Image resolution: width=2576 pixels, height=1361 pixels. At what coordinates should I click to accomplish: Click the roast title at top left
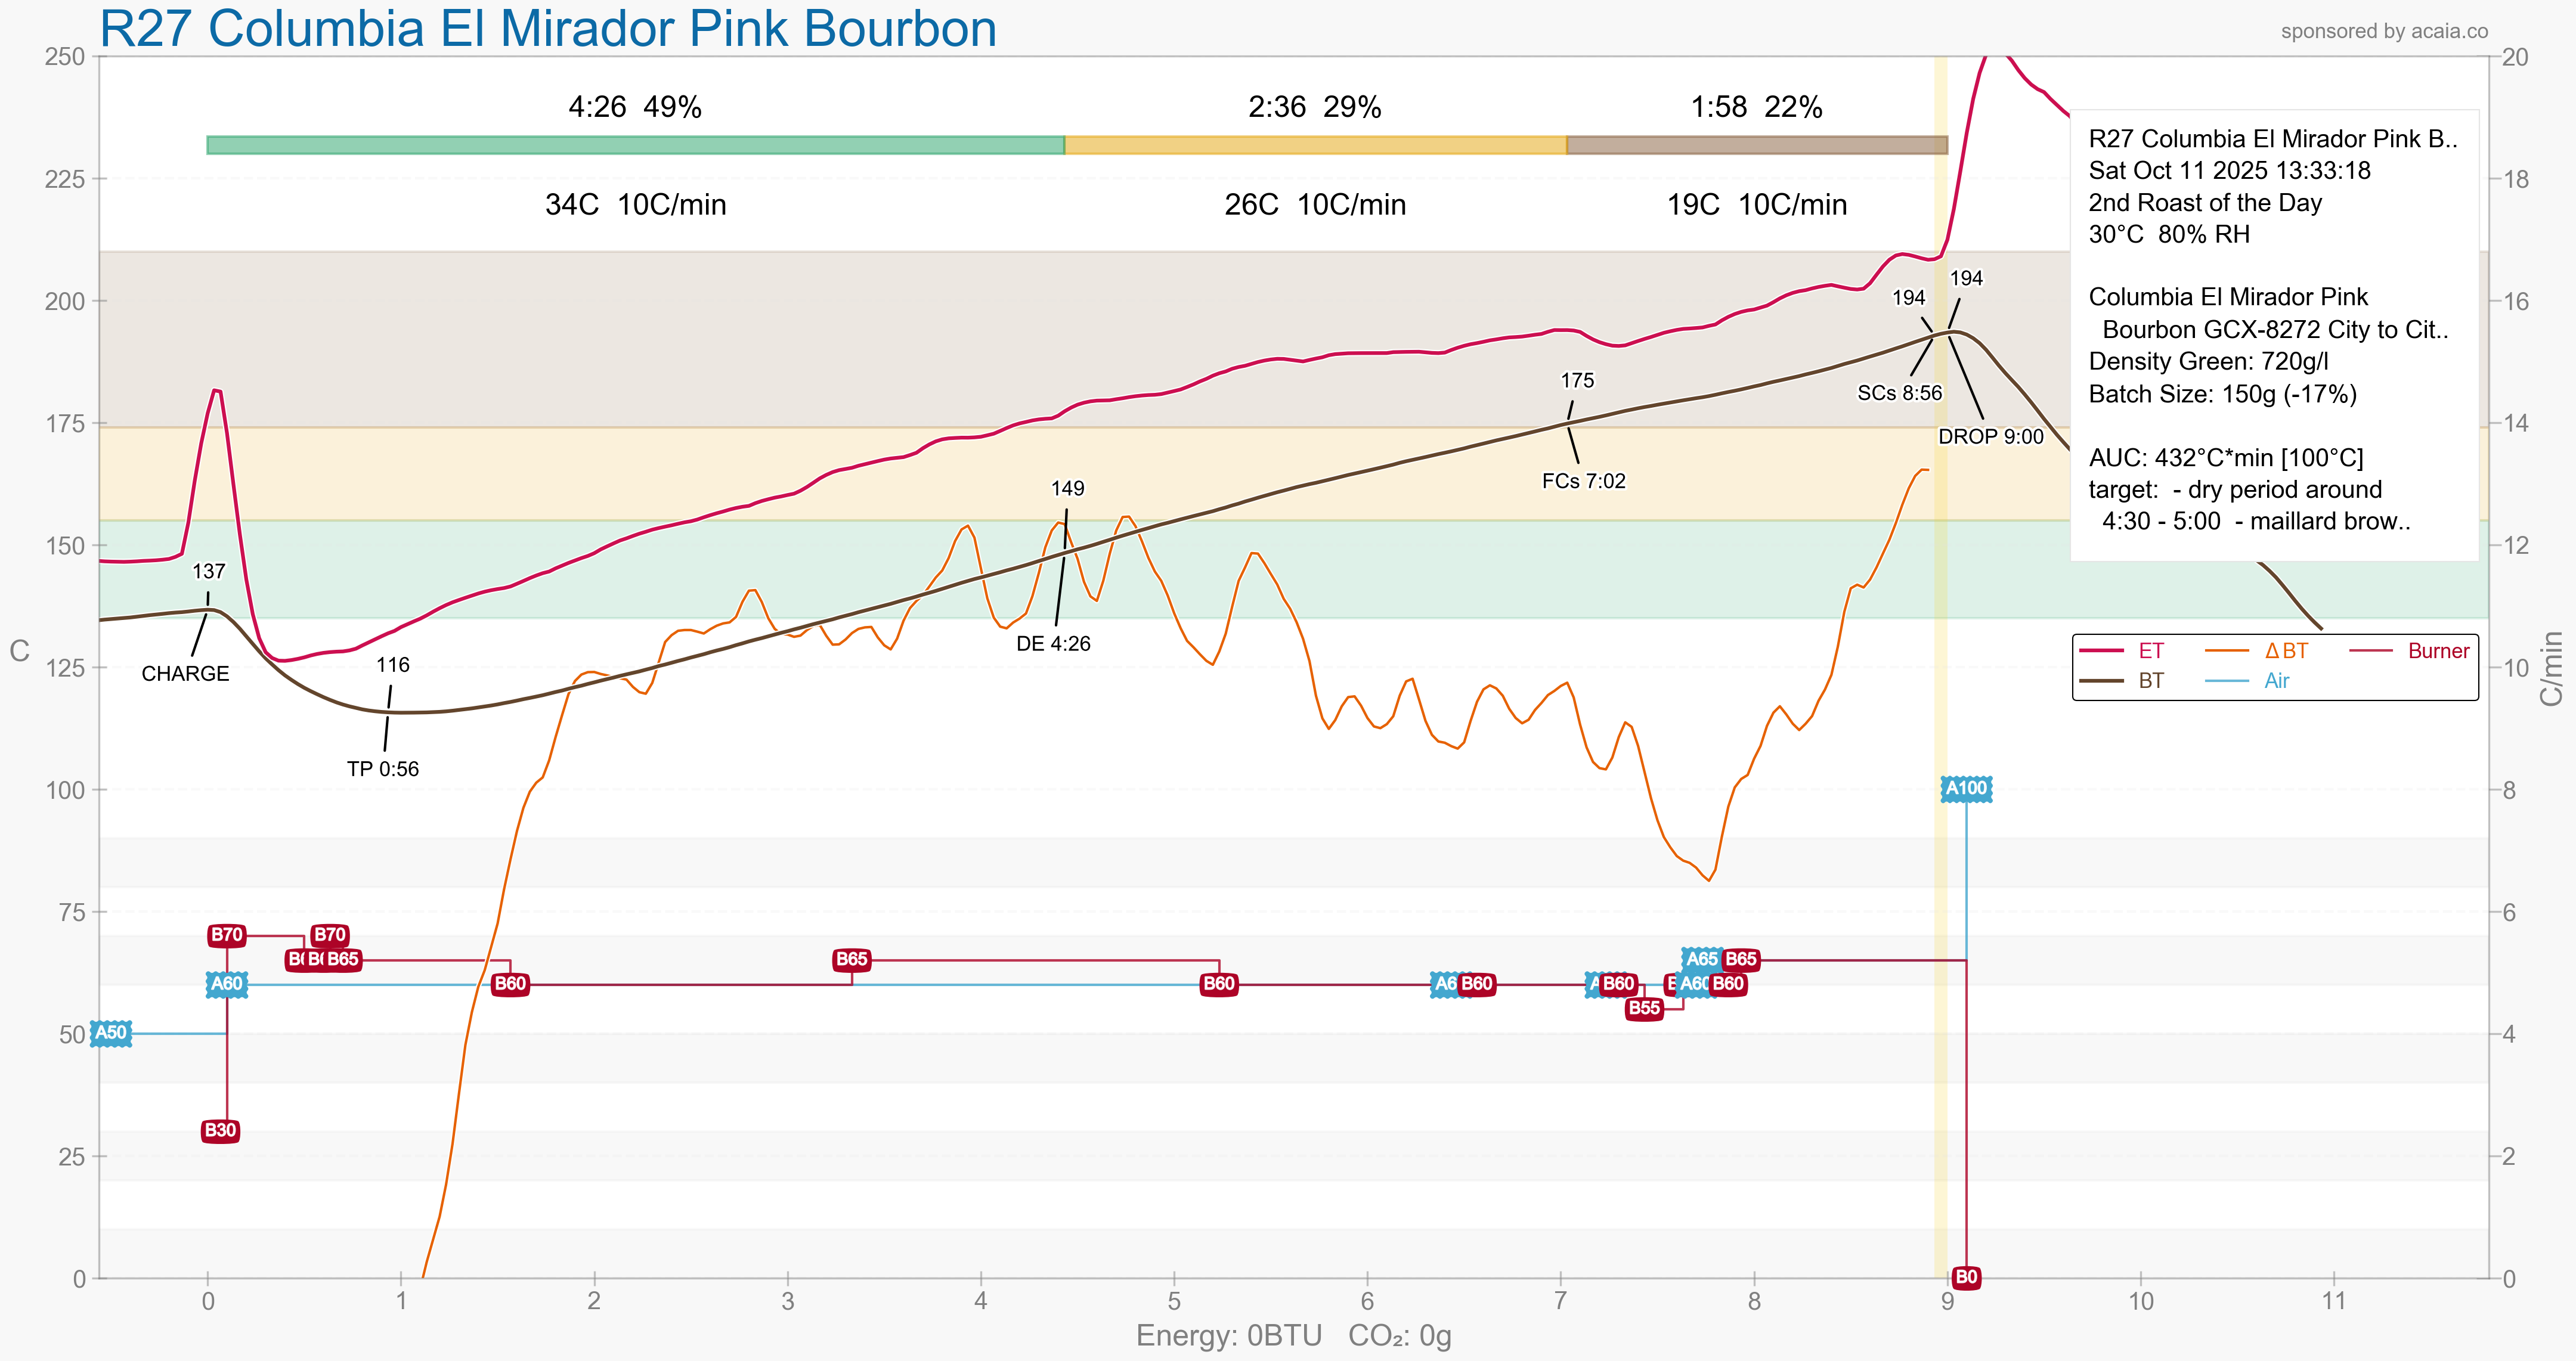click(548, 28)
